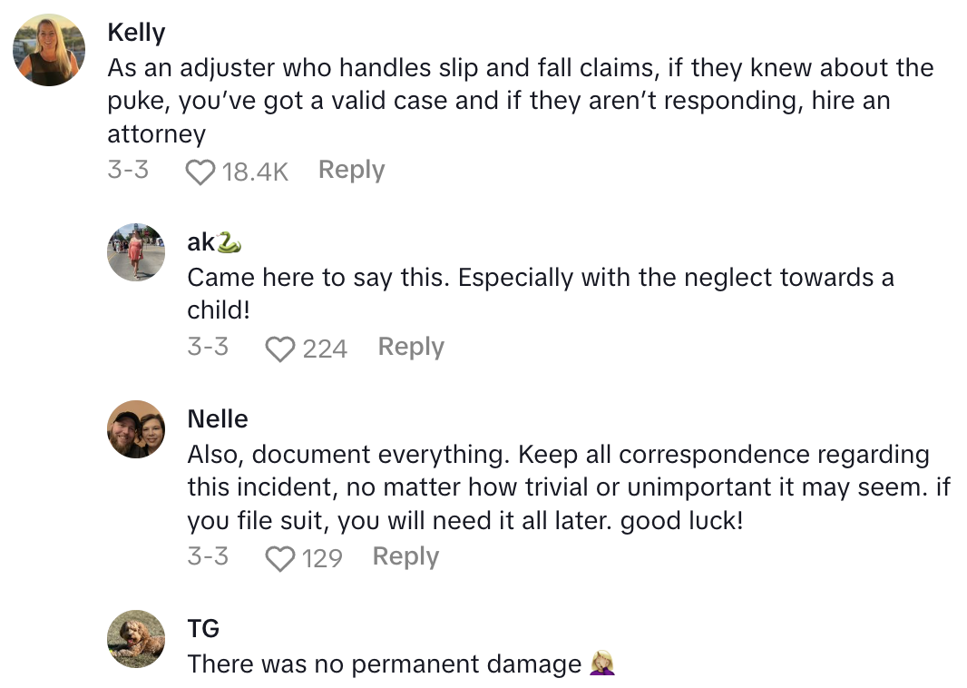
Task: Reply to ak's comment
Action: pos(411,347)
